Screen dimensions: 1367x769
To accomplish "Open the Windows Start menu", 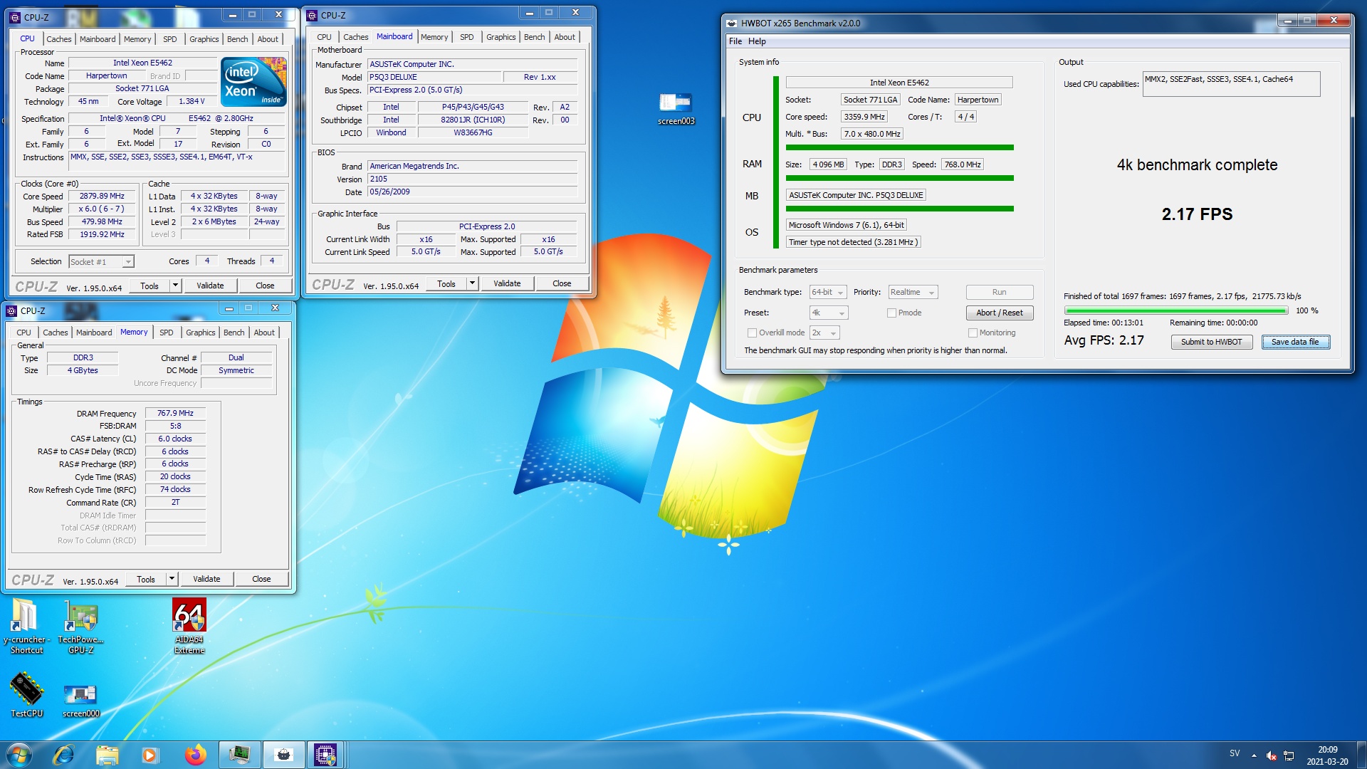I will 19,754.
